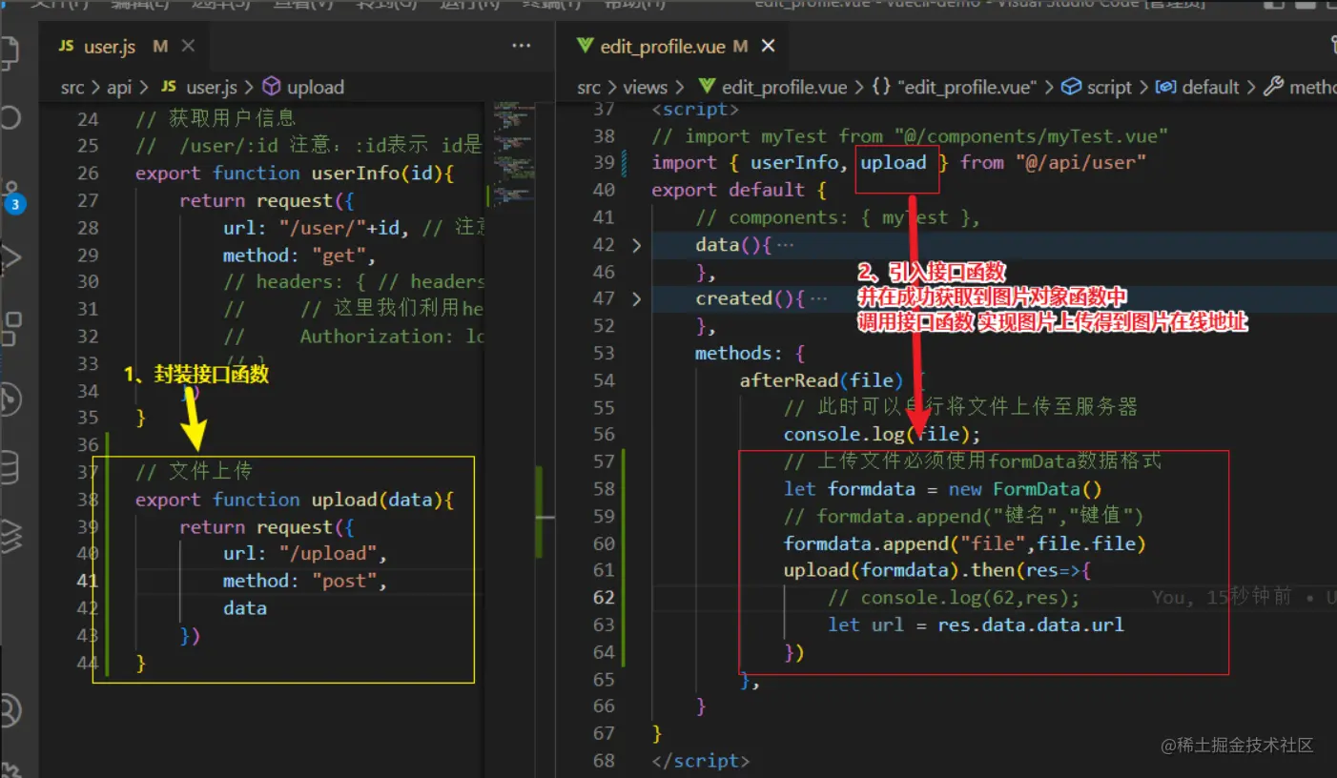Click the '// components: { myTest },' comment
This screenshot has height=778, width=1337.
838,217
